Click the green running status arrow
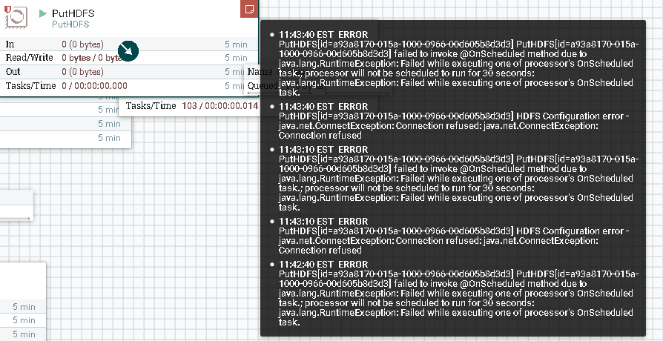The image size is (663, 341). click(43, 13)
